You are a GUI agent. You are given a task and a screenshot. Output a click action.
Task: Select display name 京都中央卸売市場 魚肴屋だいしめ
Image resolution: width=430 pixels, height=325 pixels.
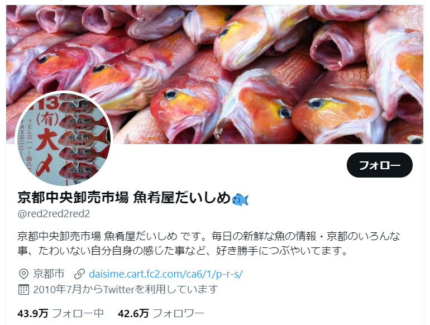click(124, 198)
